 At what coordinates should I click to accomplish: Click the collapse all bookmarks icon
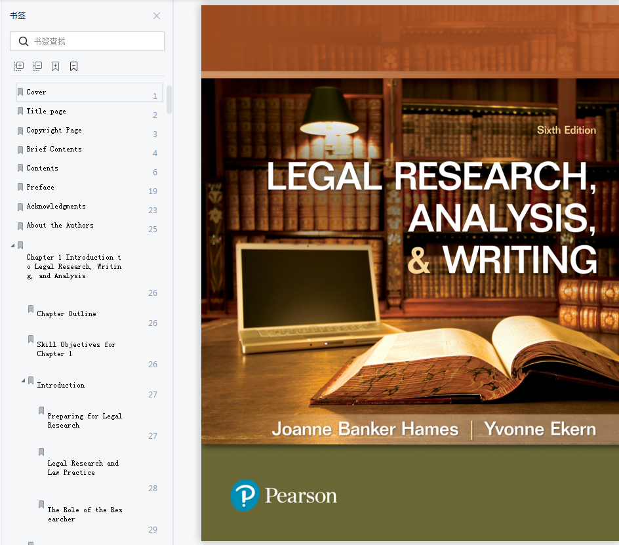tap(37, 66)
